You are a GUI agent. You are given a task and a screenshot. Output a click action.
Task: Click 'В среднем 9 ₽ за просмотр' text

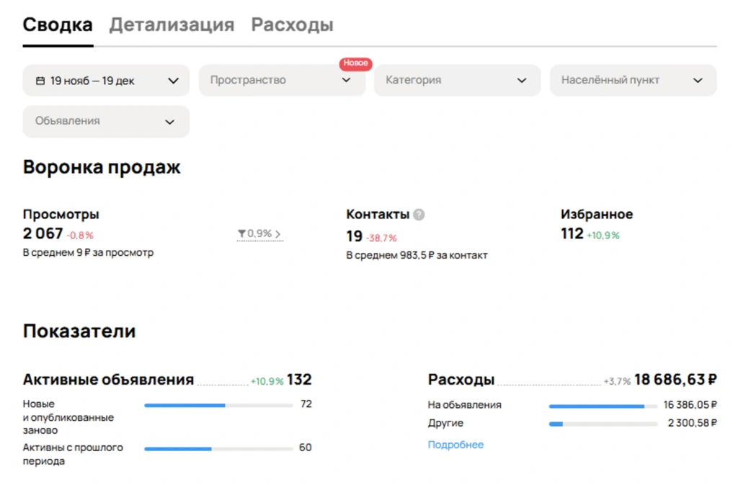(88, 253)
